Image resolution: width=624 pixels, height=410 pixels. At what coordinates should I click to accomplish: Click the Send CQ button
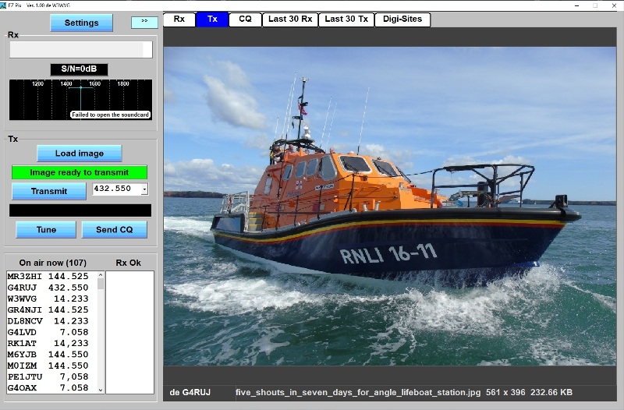[x=114, y=229]
